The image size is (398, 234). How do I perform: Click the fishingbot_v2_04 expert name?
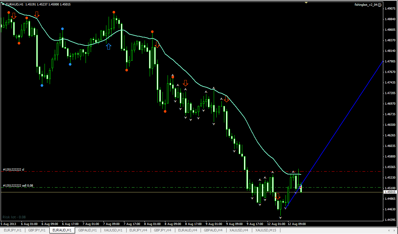(366, 4)
